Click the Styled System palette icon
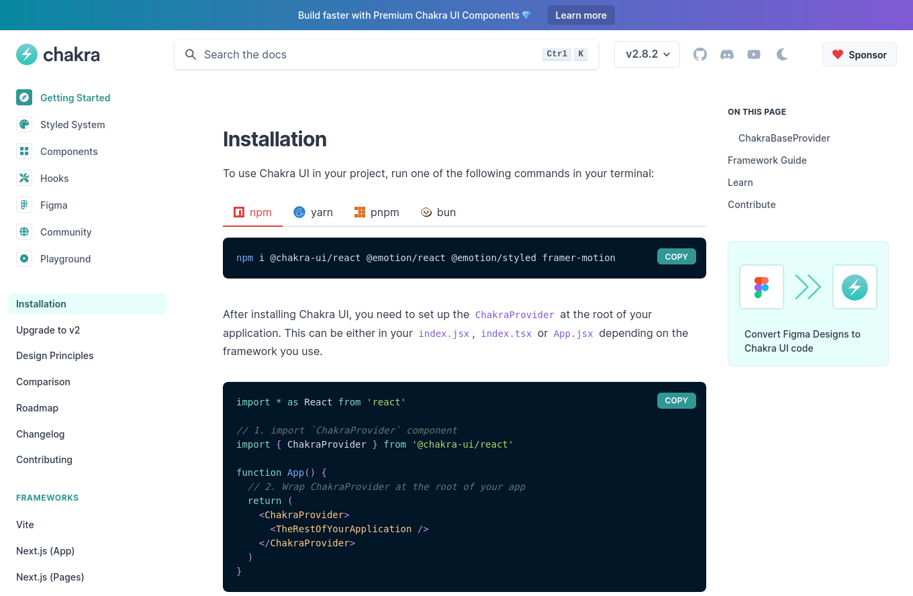The width and height of the screenshot is (913, 596). (24, 124)
